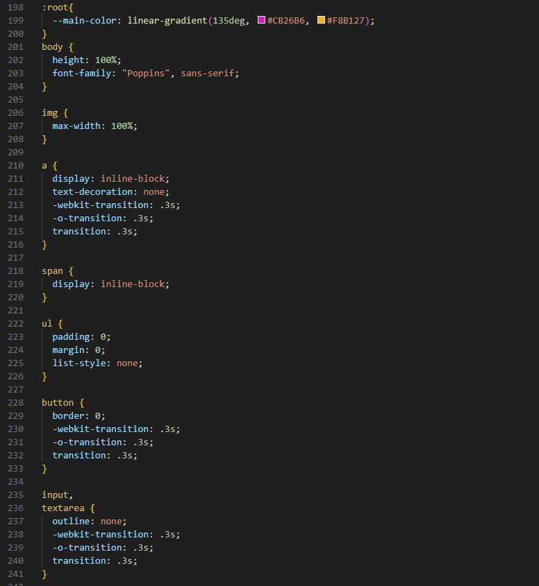539x586 pixels.
Task: Open the color picker for the #CB26B6 swatch
Action: [x=262, y=21]
